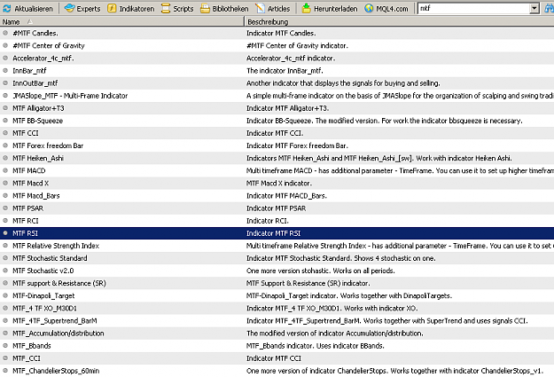This screenshot has height=377, width=554.
Task: Select the #MTF Center of Gravity row
Action: [x=277, y=45]
